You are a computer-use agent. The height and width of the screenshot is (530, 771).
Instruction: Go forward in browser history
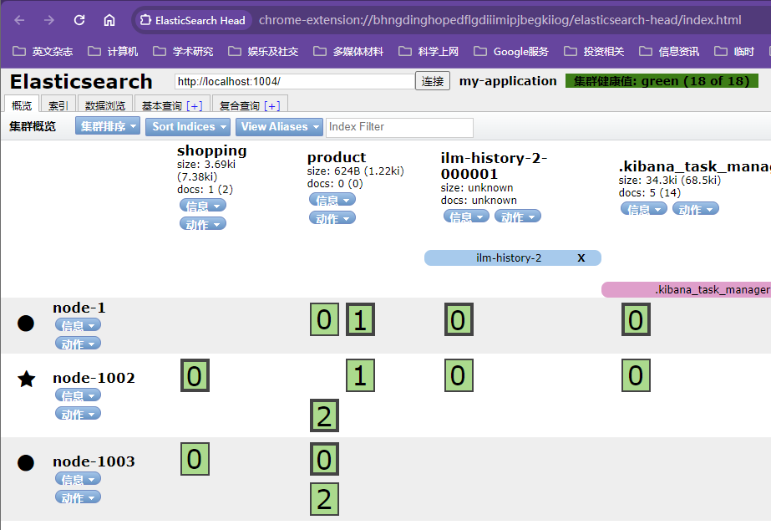[x=49, y=20]
